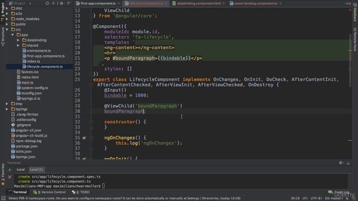Select environment.ts in project tree
The width and height of the screenshot is (358, 201).
(x=36, y=51)
